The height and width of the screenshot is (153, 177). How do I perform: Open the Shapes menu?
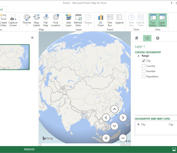tap(88, 21)
